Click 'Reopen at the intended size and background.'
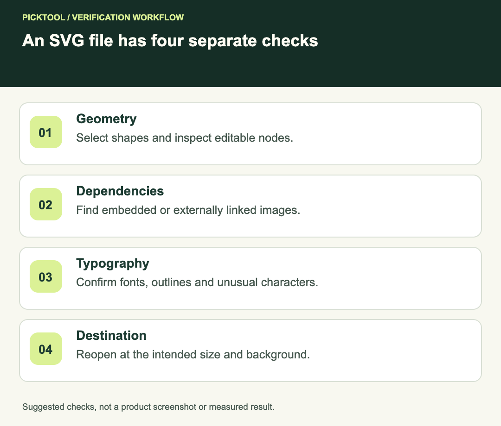The image size is (501, 426). tap(193, 355)
